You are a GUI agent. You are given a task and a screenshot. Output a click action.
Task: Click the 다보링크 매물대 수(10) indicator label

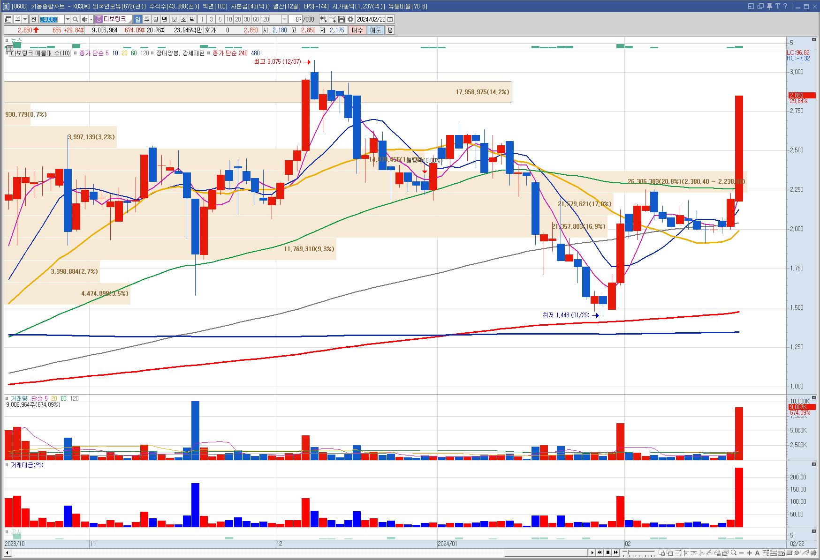click(x=40, y=53)
